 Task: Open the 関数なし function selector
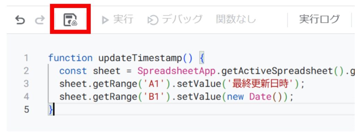[x=236, y=19]
